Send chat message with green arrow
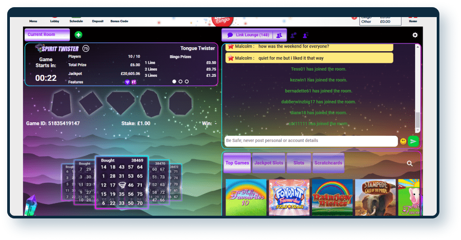 tap(413, 141)
